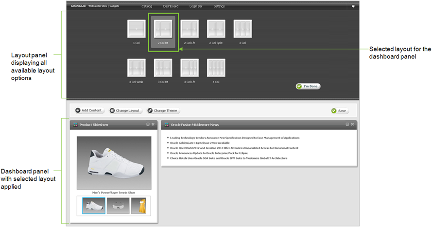Image resolution: width=432 pixels, height=227 pixels.
Task: Click the Men's PowerPlayer Tennis Shoe caption
Action: tap(114, 193)
